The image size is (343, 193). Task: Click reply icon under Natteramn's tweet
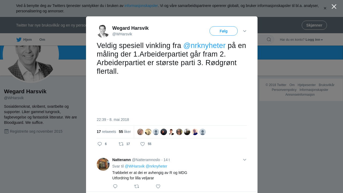115,186
